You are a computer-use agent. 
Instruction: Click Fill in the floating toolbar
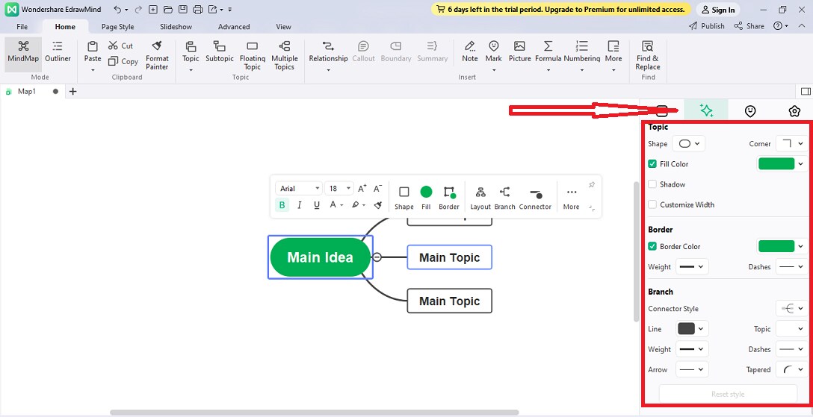[426, 198]
